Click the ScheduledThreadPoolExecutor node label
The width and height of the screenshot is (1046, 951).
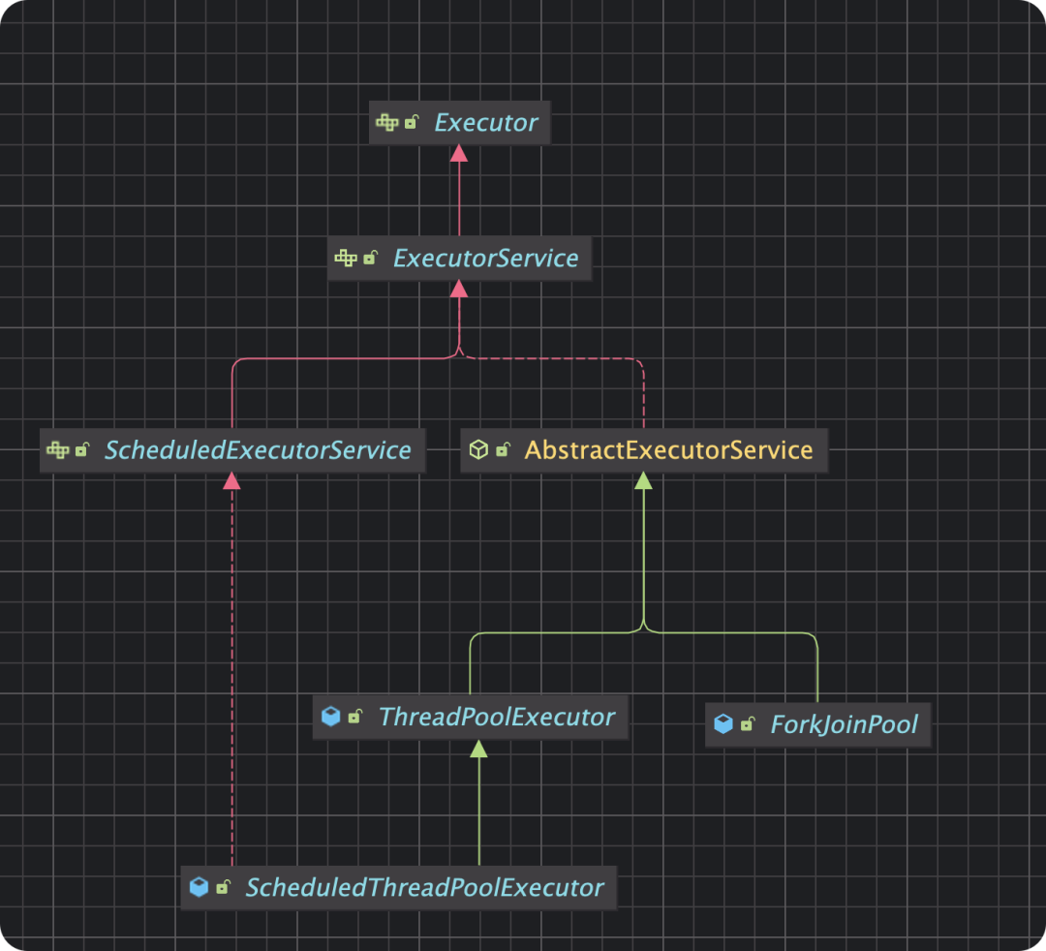[423, 886]
